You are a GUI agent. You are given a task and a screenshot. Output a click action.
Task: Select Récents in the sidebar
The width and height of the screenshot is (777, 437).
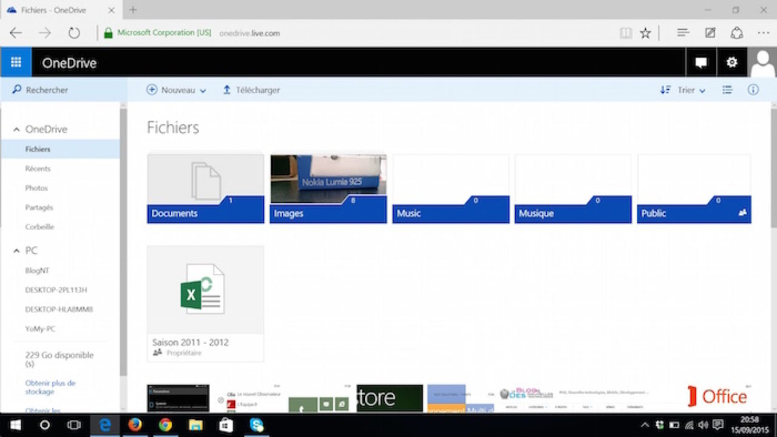[x=38, y=169]
